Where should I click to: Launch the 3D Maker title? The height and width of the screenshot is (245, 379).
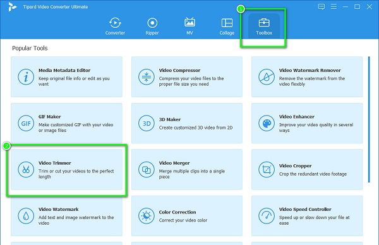coord(170,119)
